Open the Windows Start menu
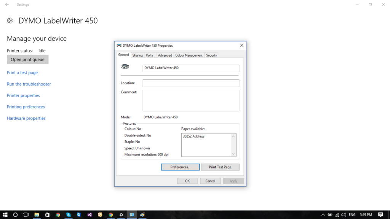The image size is (390, 219). (5, 215)
